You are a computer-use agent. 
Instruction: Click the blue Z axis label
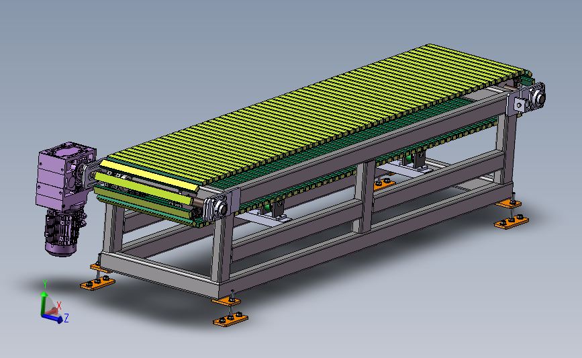tap(66, 318)
